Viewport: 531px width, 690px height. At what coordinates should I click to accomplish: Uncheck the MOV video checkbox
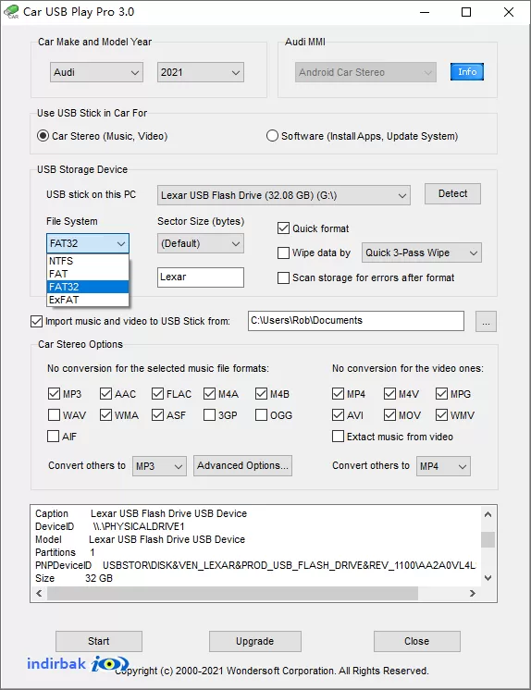389,415
